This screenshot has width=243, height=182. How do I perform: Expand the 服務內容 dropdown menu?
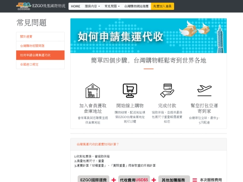[x=92, y=6]
